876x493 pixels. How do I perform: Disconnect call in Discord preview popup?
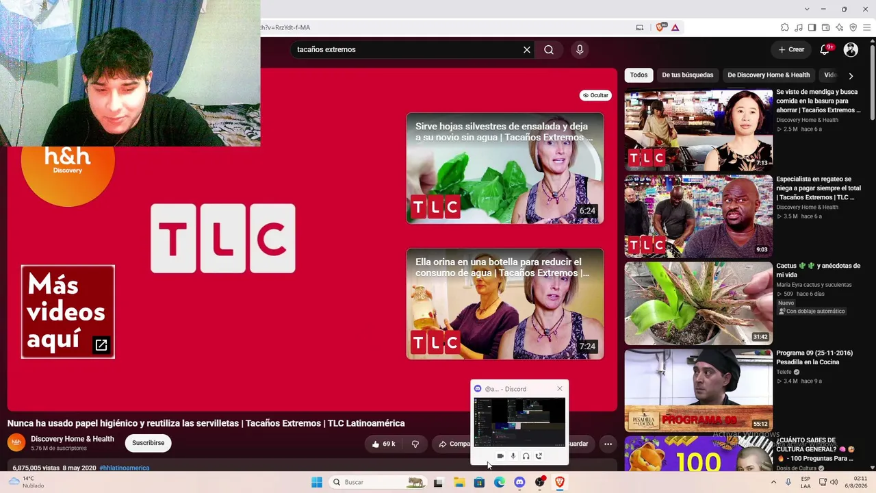(539, 456)
